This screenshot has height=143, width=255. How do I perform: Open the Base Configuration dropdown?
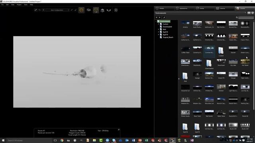click(x=58, y=10)
